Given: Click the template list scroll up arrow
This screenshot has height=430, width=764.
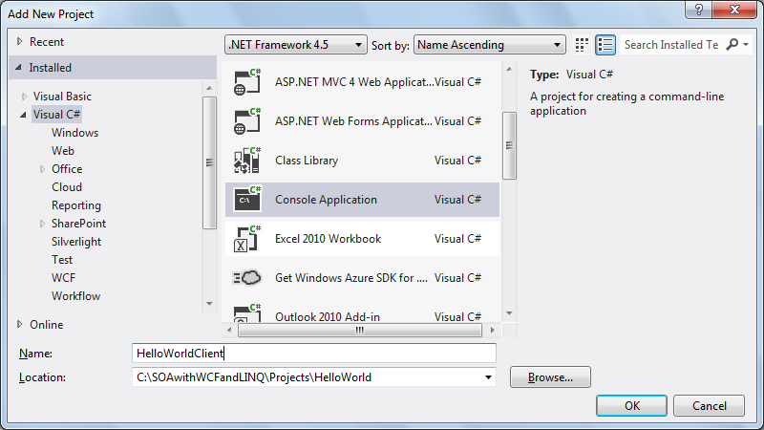Looking at the screenshot, I should tap(509, 69).
